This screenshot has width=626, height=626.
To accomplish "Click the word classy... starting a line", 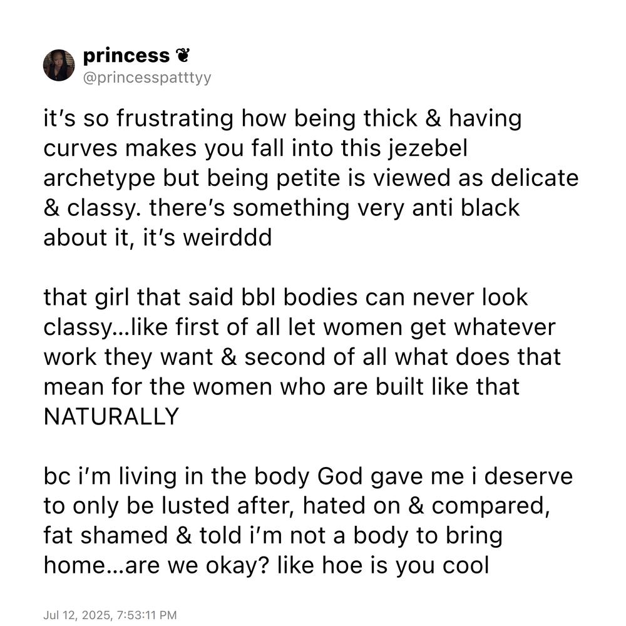I will point(83,328).
